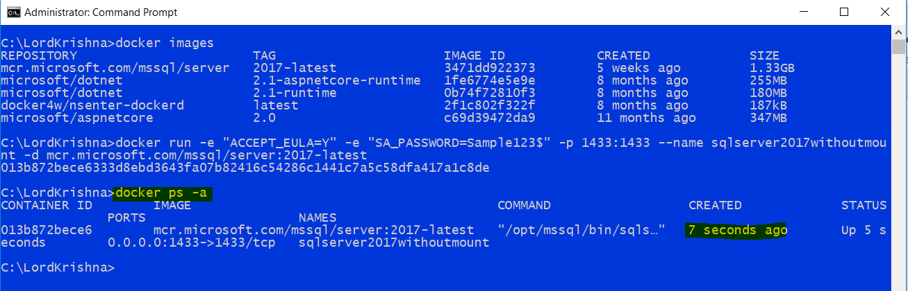The image size is (908, 291).
Task: Click the Administrator: Command Prompt title text
Action: (x=100, y=12)
